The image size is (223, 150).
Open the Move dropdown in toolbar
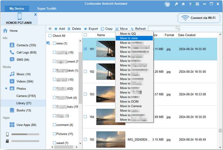121,29
